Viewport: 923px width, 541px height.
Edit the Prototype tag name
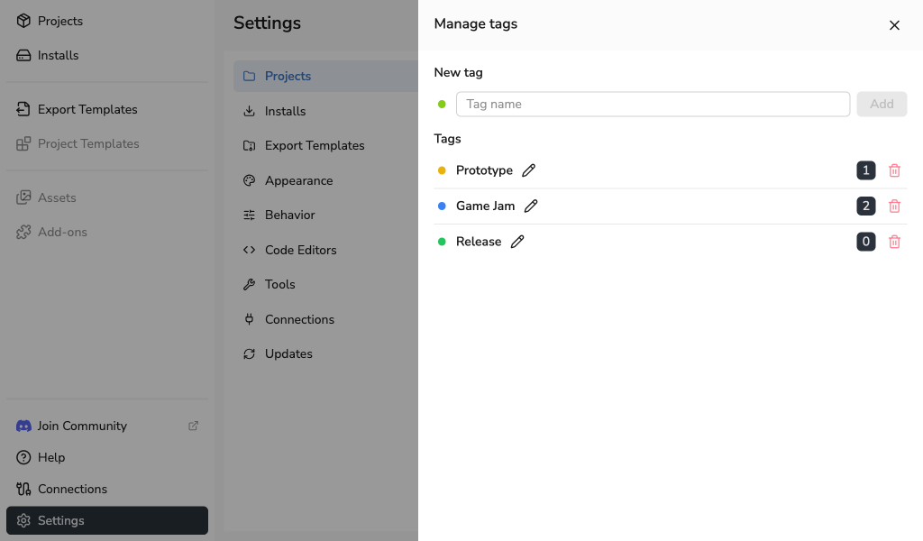[528, 170]
